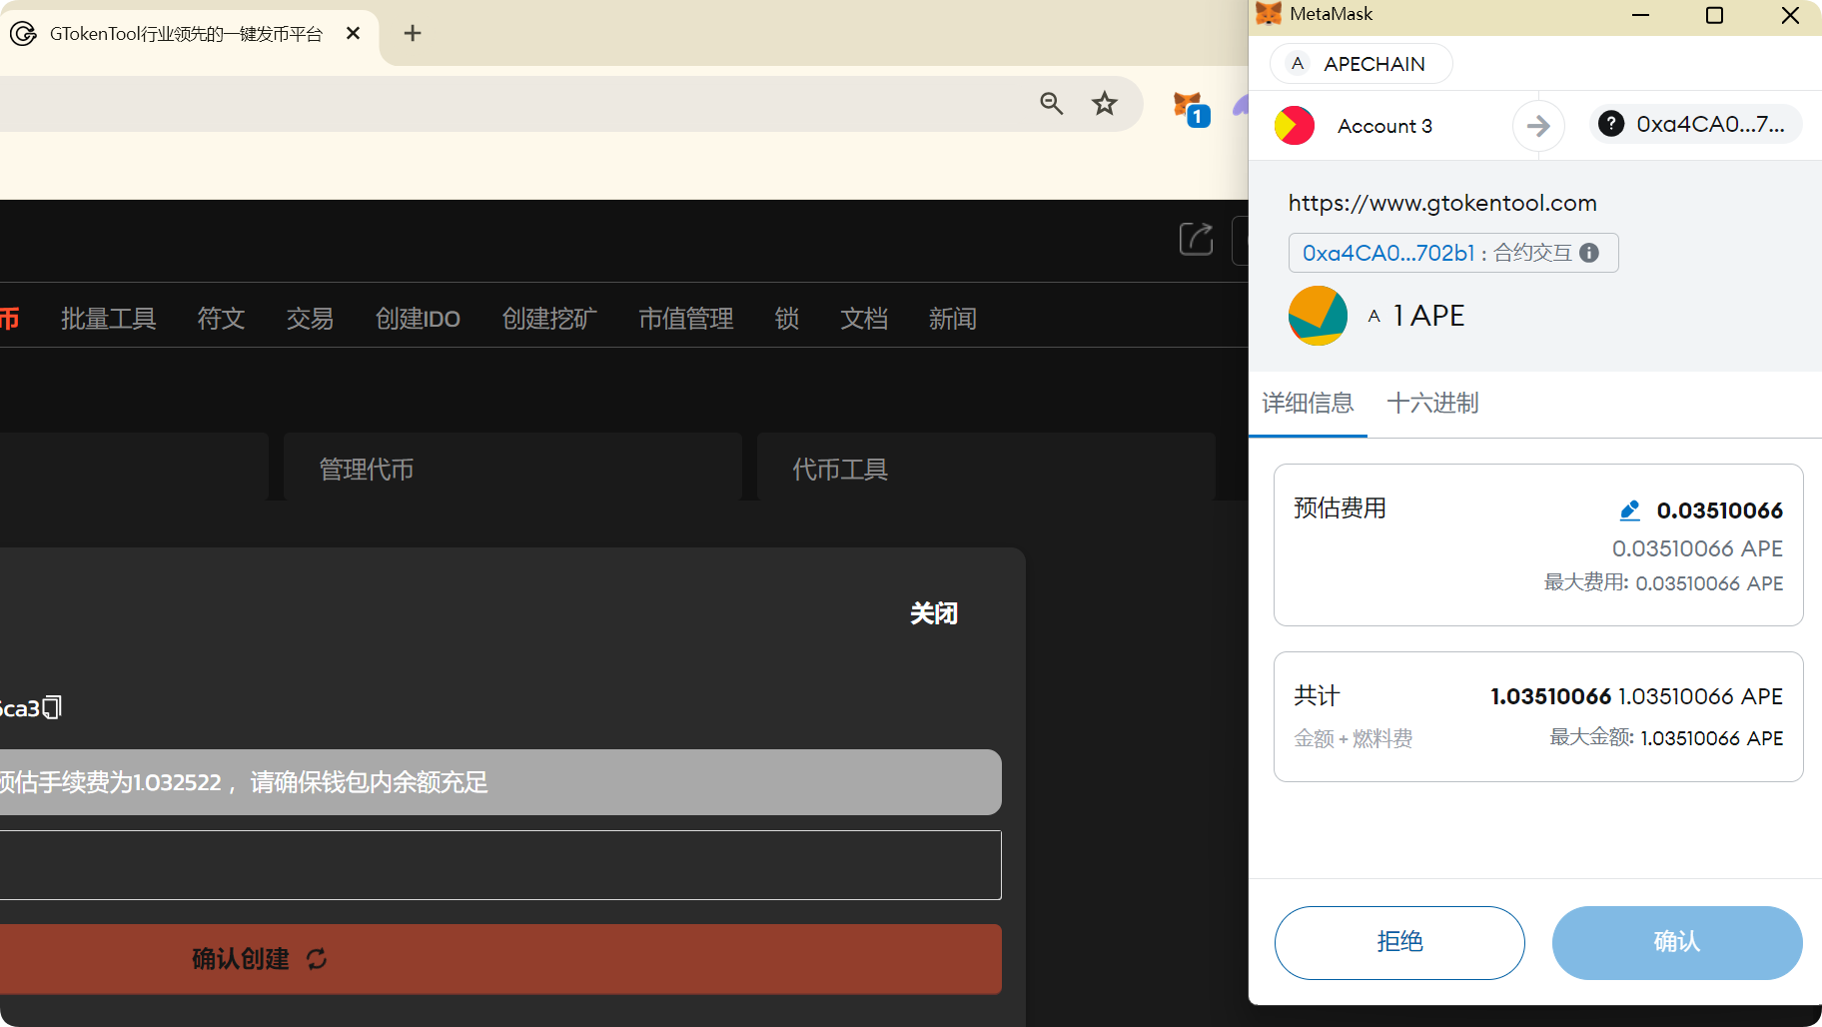The width and height of the screenshot is (1822, 1027).
Task: Maximize the MetaMask window
Action: (x=1714, y=15)
